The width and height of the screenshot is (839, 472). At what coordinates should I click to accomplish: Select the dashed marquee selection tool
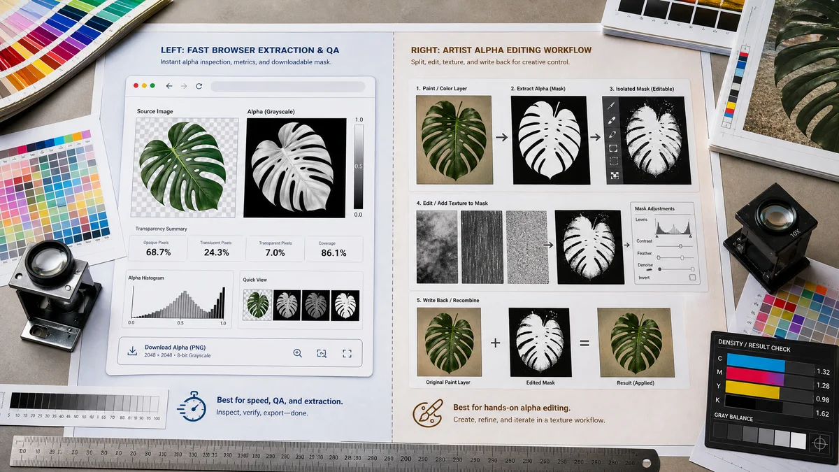click(612, 162)
